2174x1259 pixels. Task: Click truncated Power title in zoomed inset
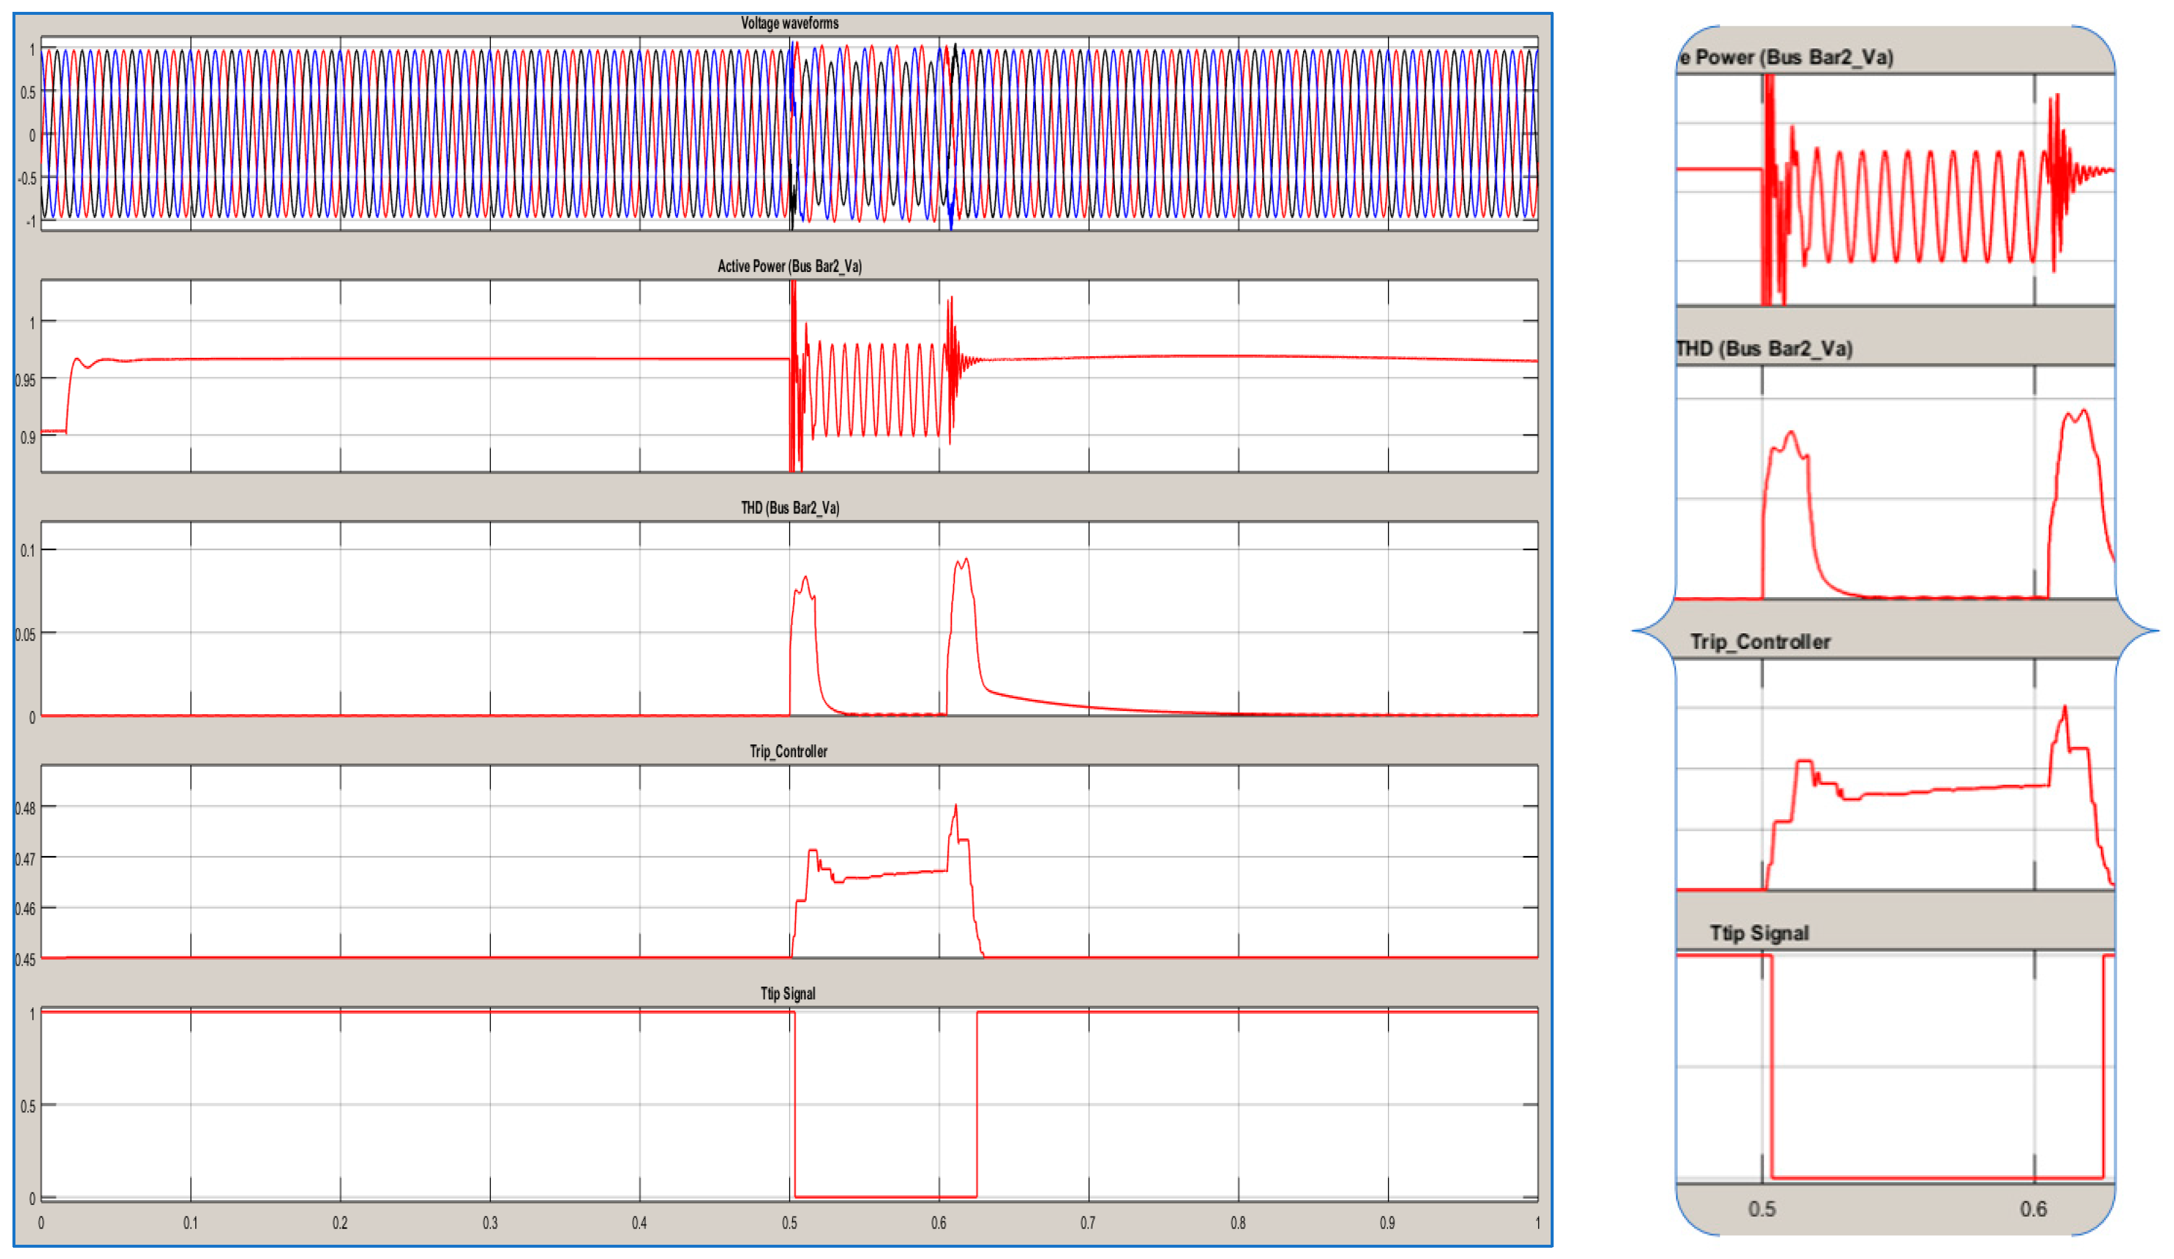[1785, 58]
